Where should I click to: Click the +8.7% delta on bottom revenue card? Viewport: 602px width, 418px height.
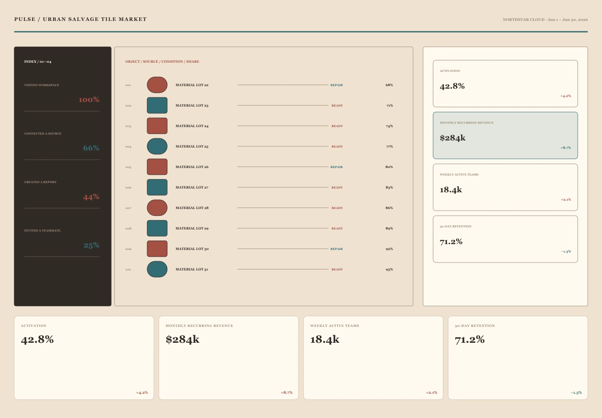pos(287,393)
